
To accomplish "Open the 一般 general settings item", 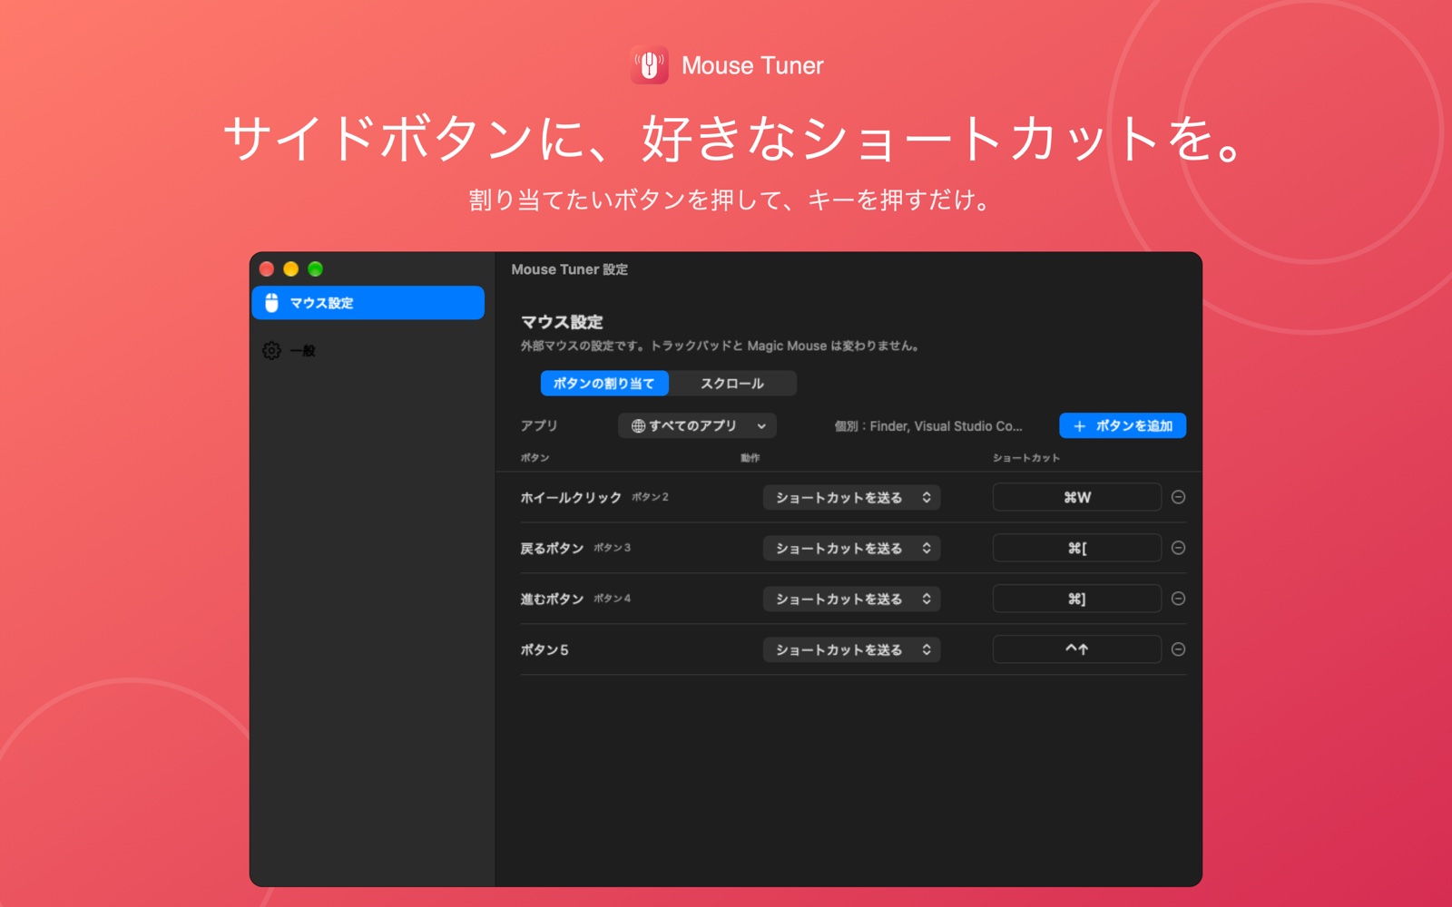I will pos(368,350).
